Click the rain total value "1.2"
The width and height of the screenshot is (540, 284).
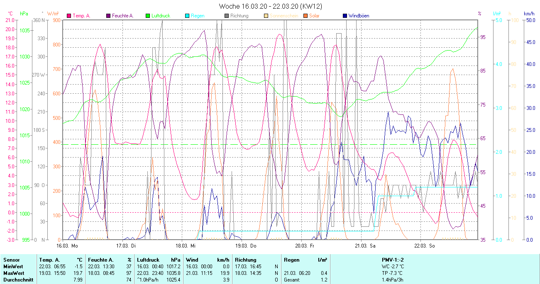coord(323,280)
